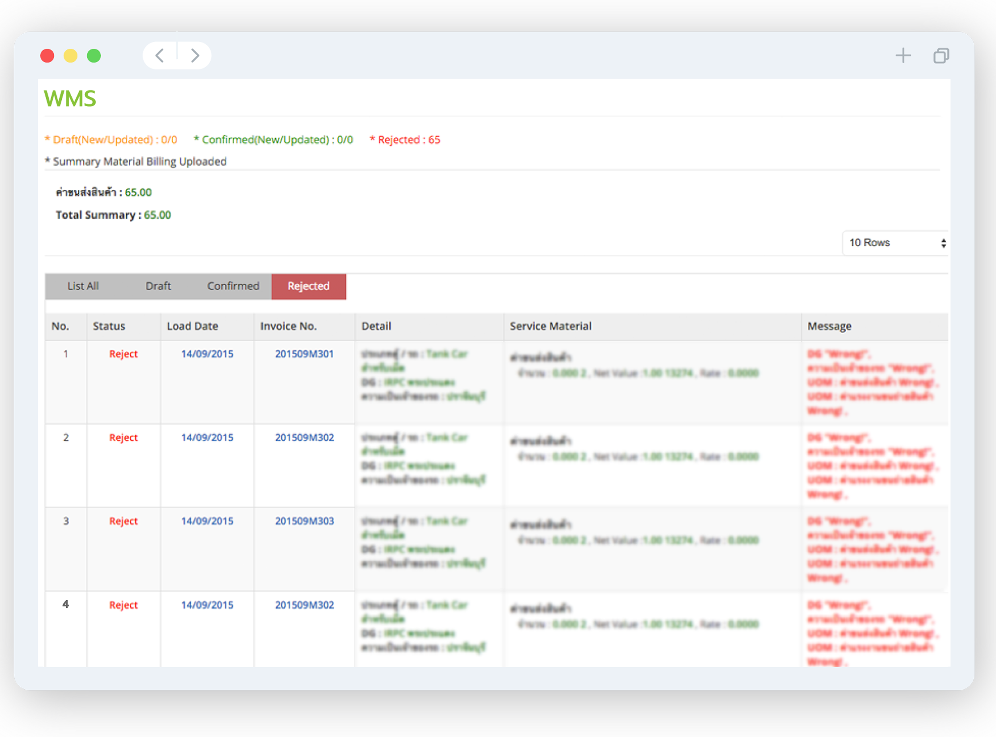Screen dimensions: 996x737
Task: Open invoice 201509M302 in row 2
Action: pos(304,438)
